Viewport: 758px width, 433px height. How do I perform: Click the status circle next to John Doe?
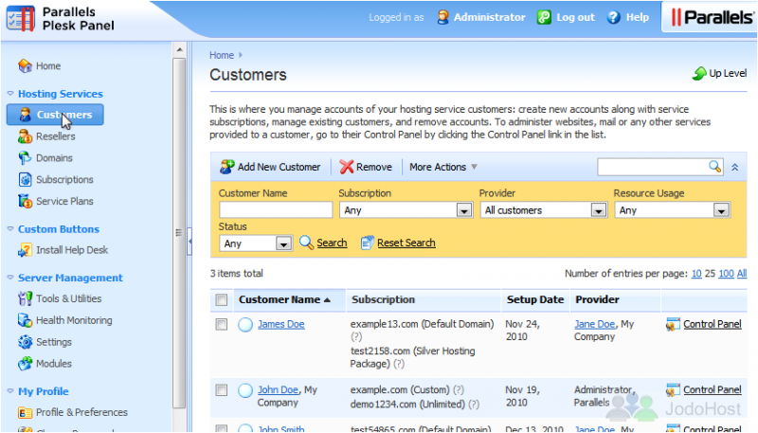click(245, 390)
